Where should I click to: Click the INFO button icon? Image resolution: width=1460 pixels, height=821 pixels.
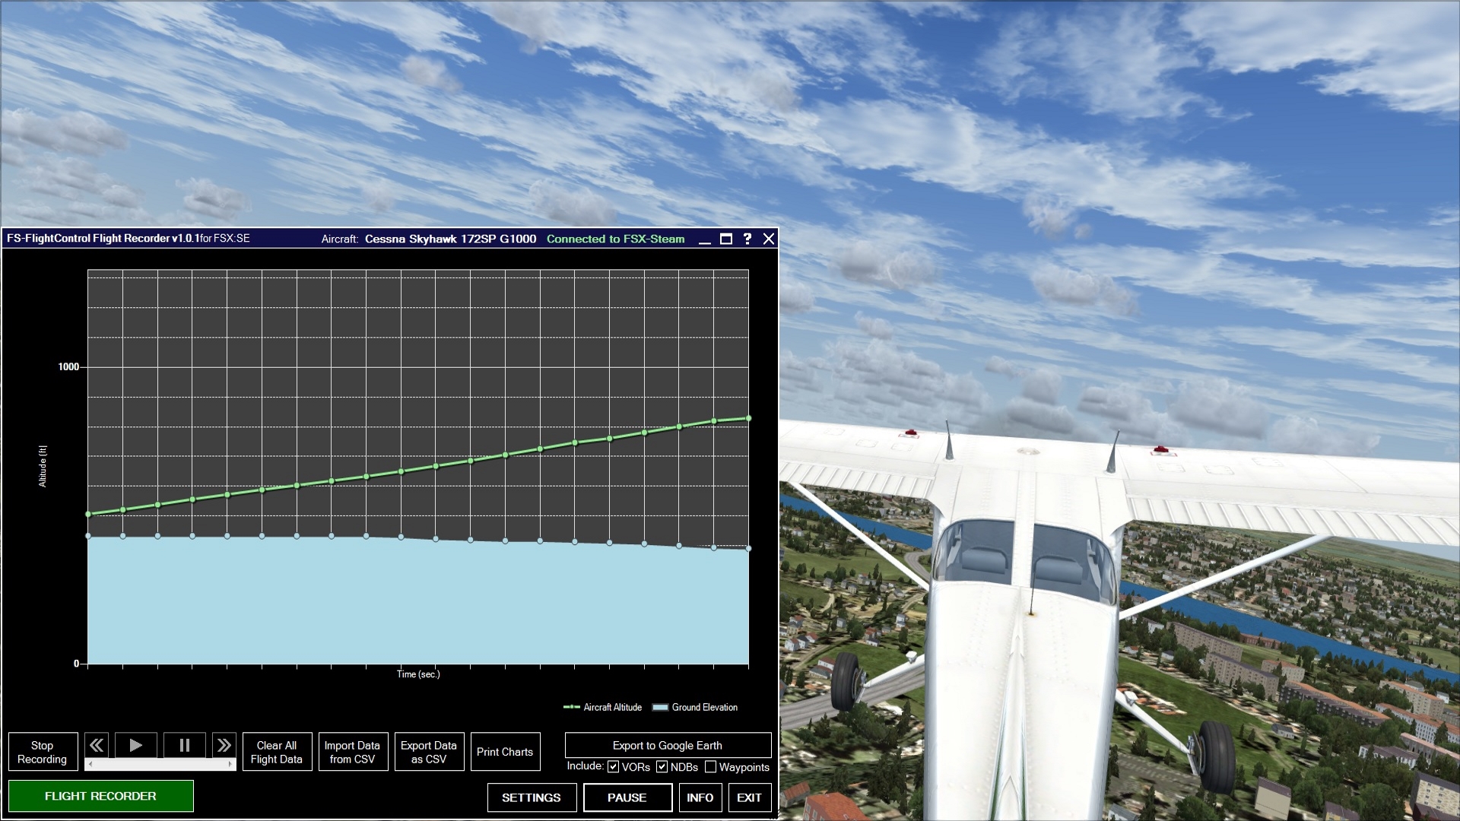700,796
